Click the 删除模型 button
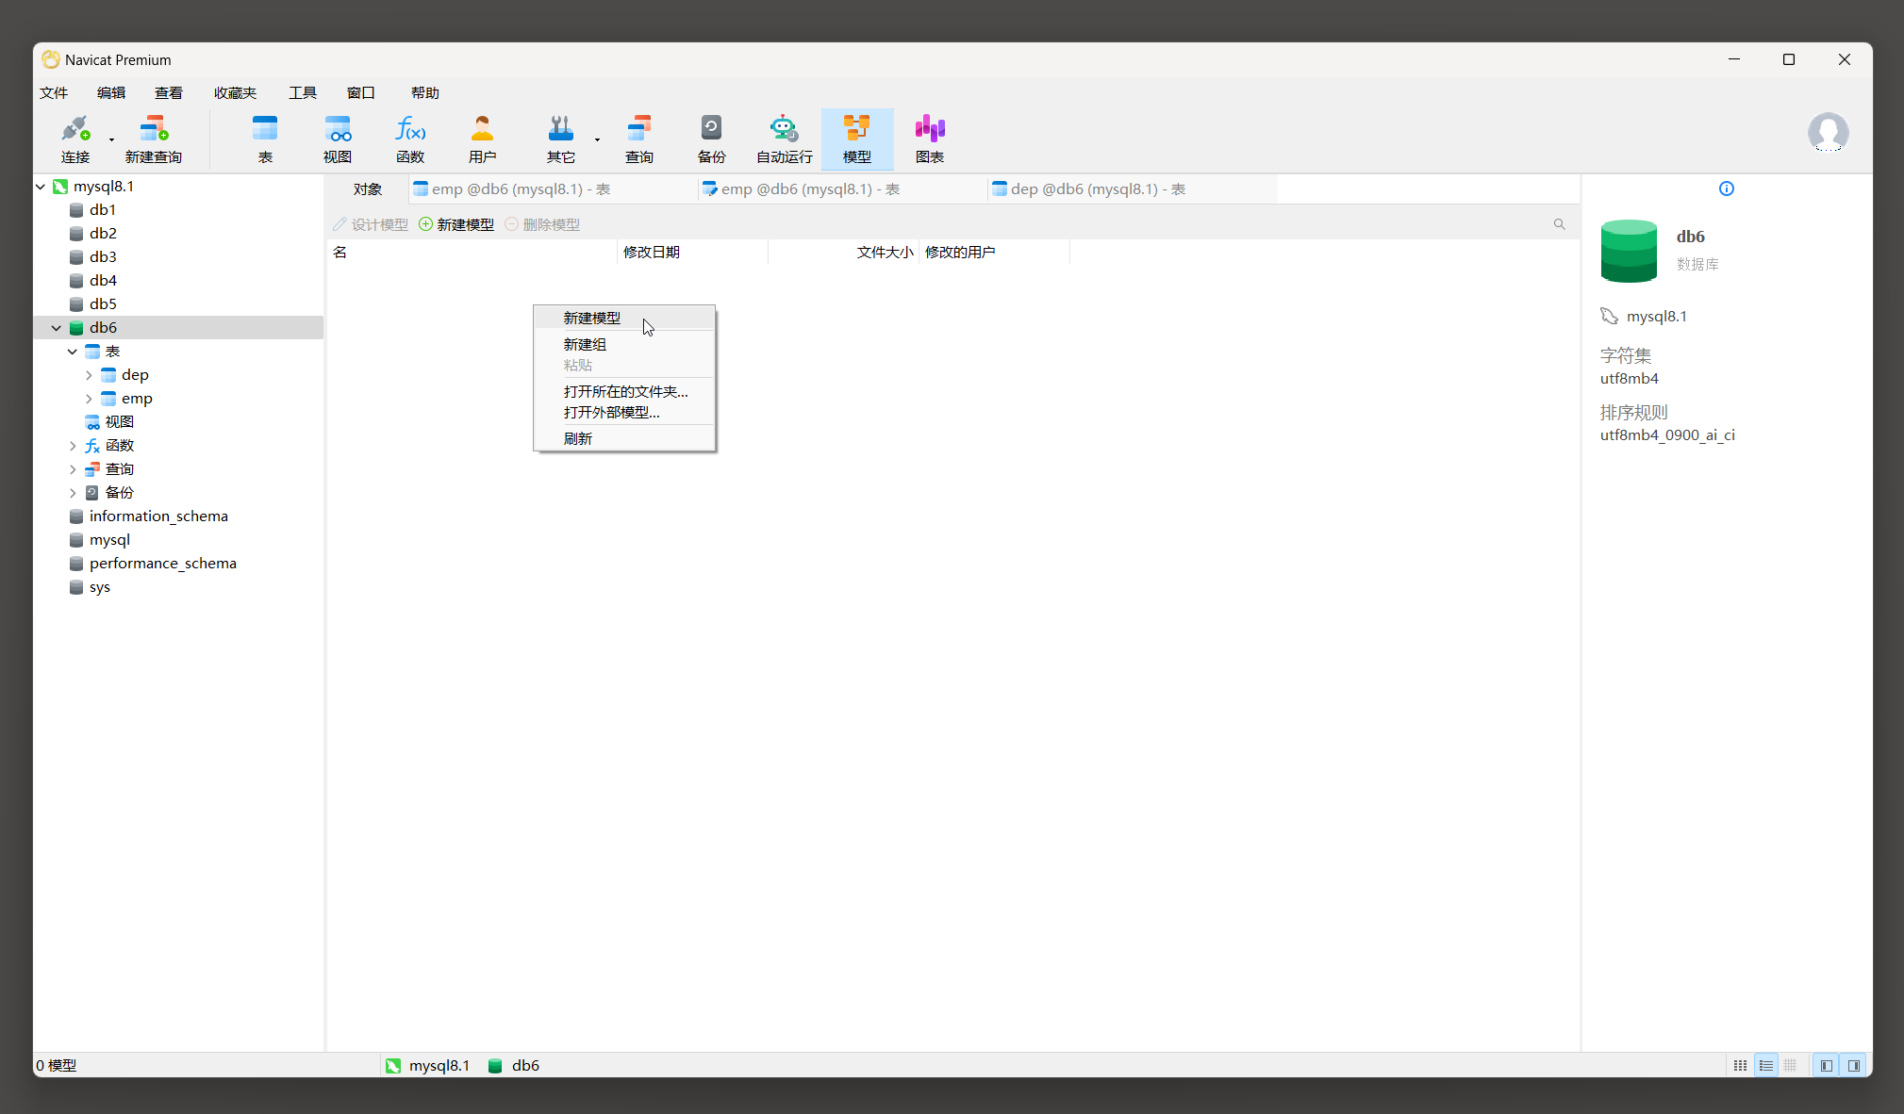 pyautogui.click(x=542, y=224)
